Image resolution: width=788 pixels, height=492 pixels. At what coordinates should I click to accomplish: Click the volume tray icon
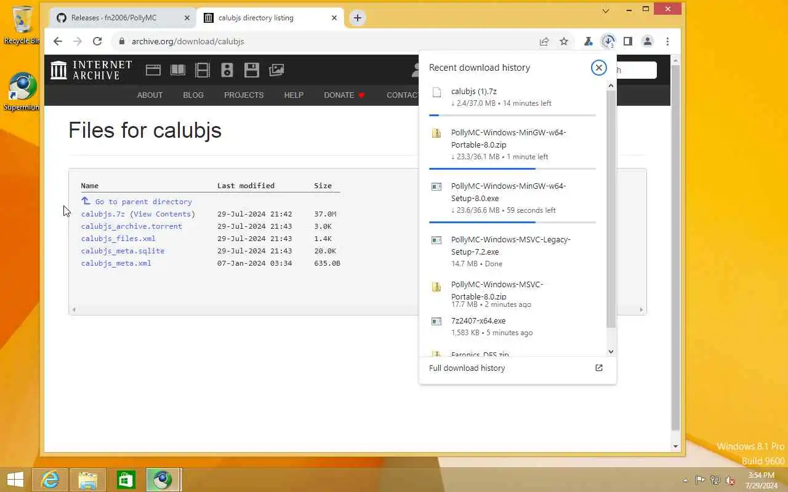(730, 480)
